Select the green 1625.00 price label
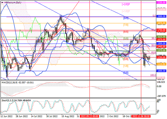This screenshot has height=119, width=167. pos(162,37)
